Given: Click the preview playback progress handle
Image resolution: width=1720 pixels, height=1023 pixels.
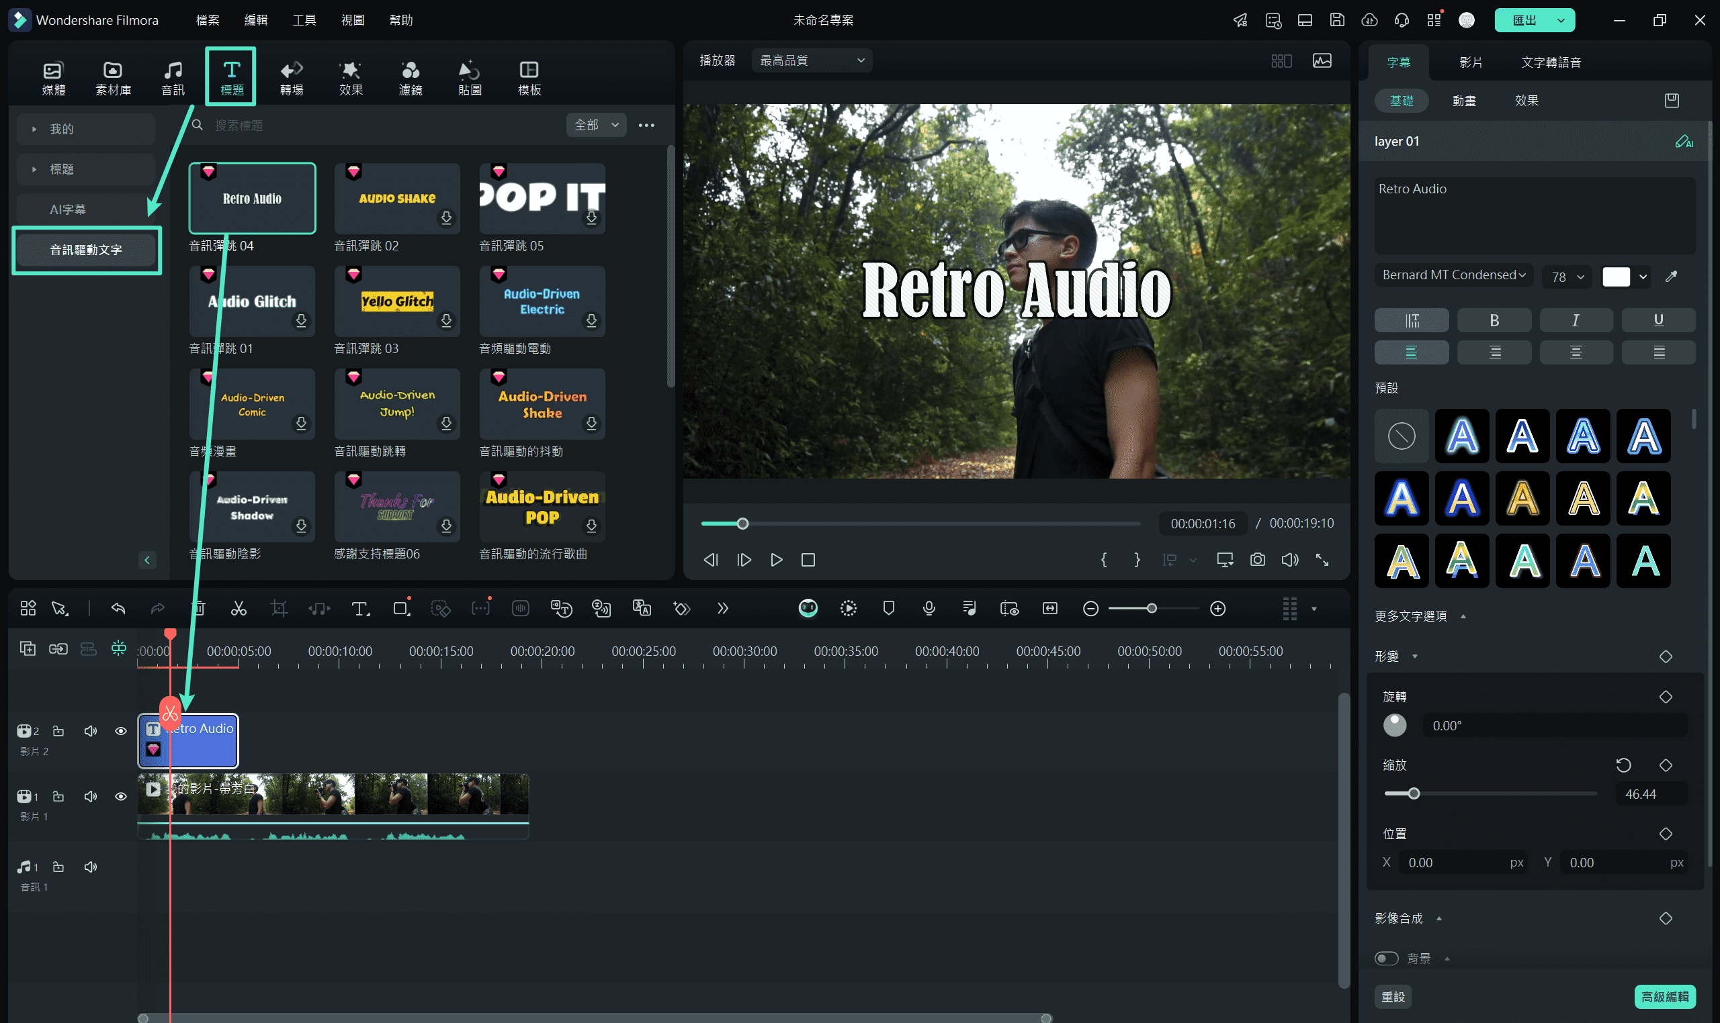Looking at the screenshot, I should click(x=742, y=524).
